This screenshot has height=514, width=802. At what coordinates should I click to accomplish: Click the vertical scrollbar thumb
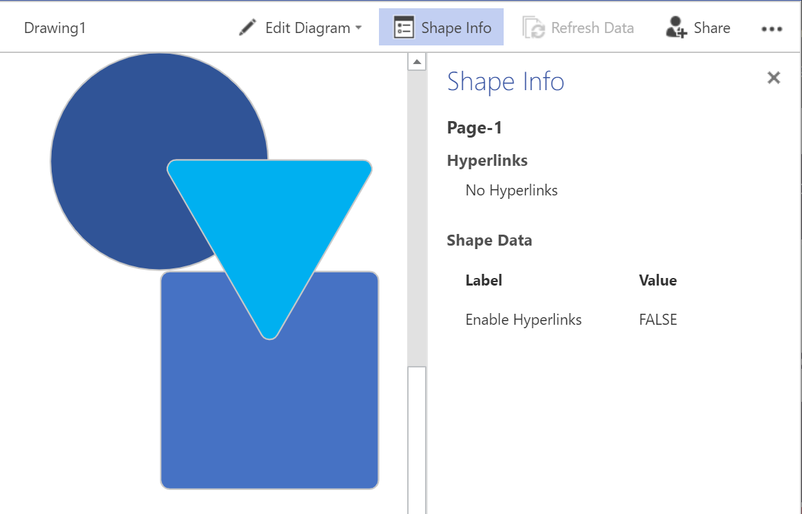click(x=417, y=440)
